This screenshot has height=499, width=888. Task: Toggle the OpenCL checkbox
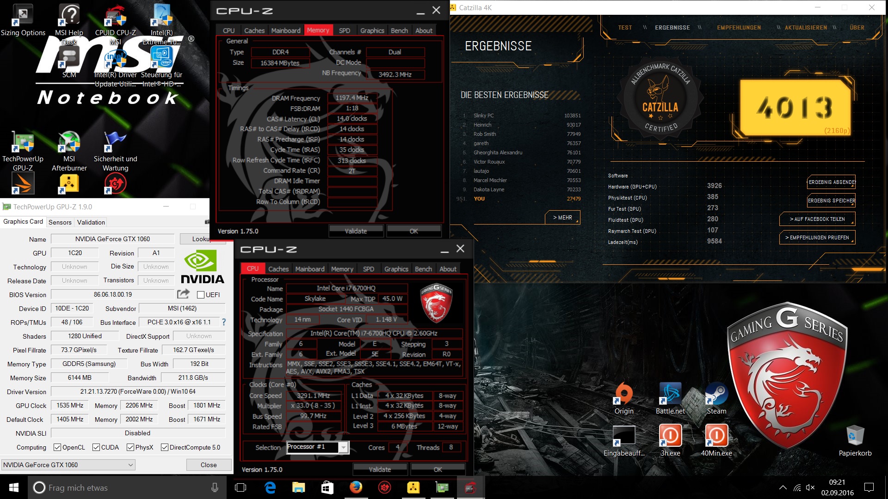(57, 447)
